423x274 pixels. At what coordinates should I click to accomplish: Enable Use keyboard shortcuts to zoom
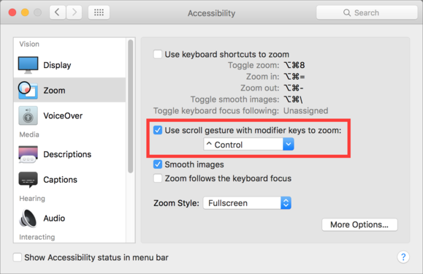[x=158, y=54]
